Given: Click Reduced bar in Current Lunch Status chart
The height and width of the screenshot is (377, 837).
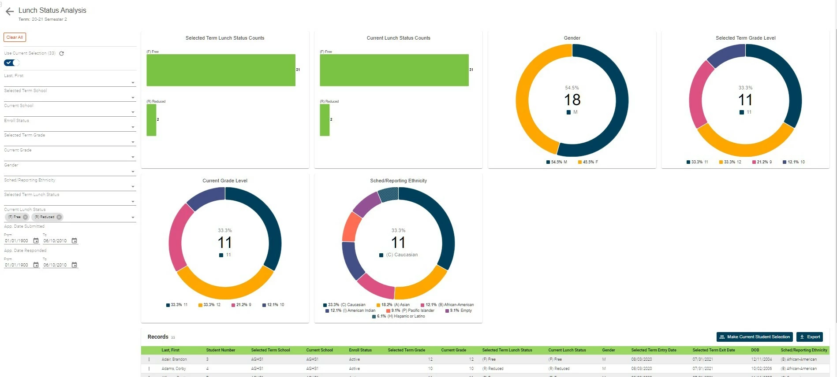Looking at the screenshot, I should click(x=325, y=120).
